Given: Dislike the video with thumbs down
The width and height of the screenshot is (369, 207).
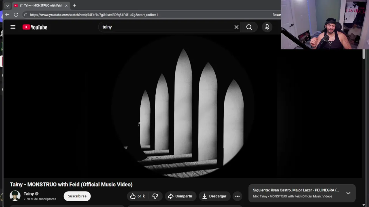Looking at the screenshot, I should pos(155,196).
